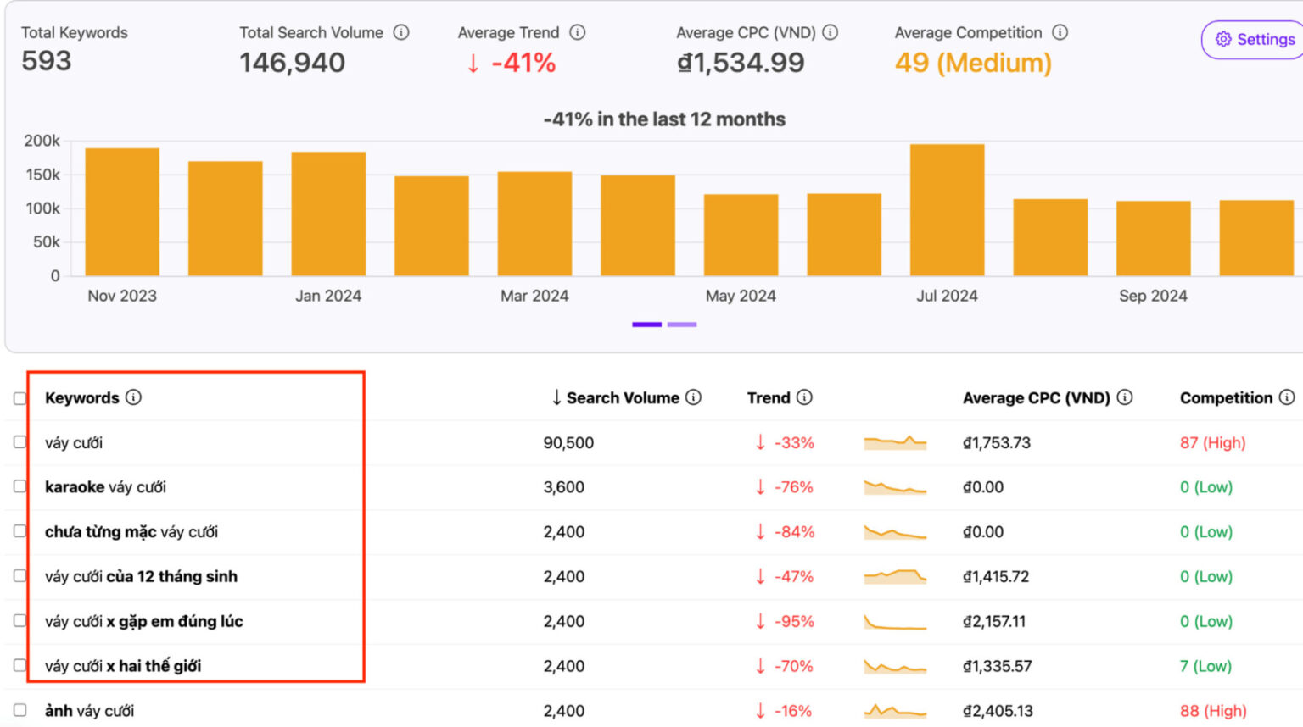Click trend sparkline for 'váy cưới' row
The image size is (1303, 727).
point(894,442)
